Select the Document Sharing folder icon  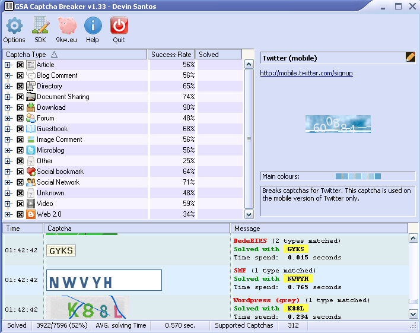point(31,97)
